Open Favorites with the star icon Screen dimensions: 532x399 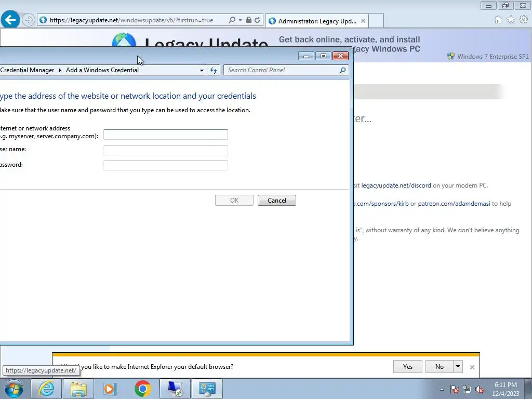pyautogui.click(x=511, y=20)
